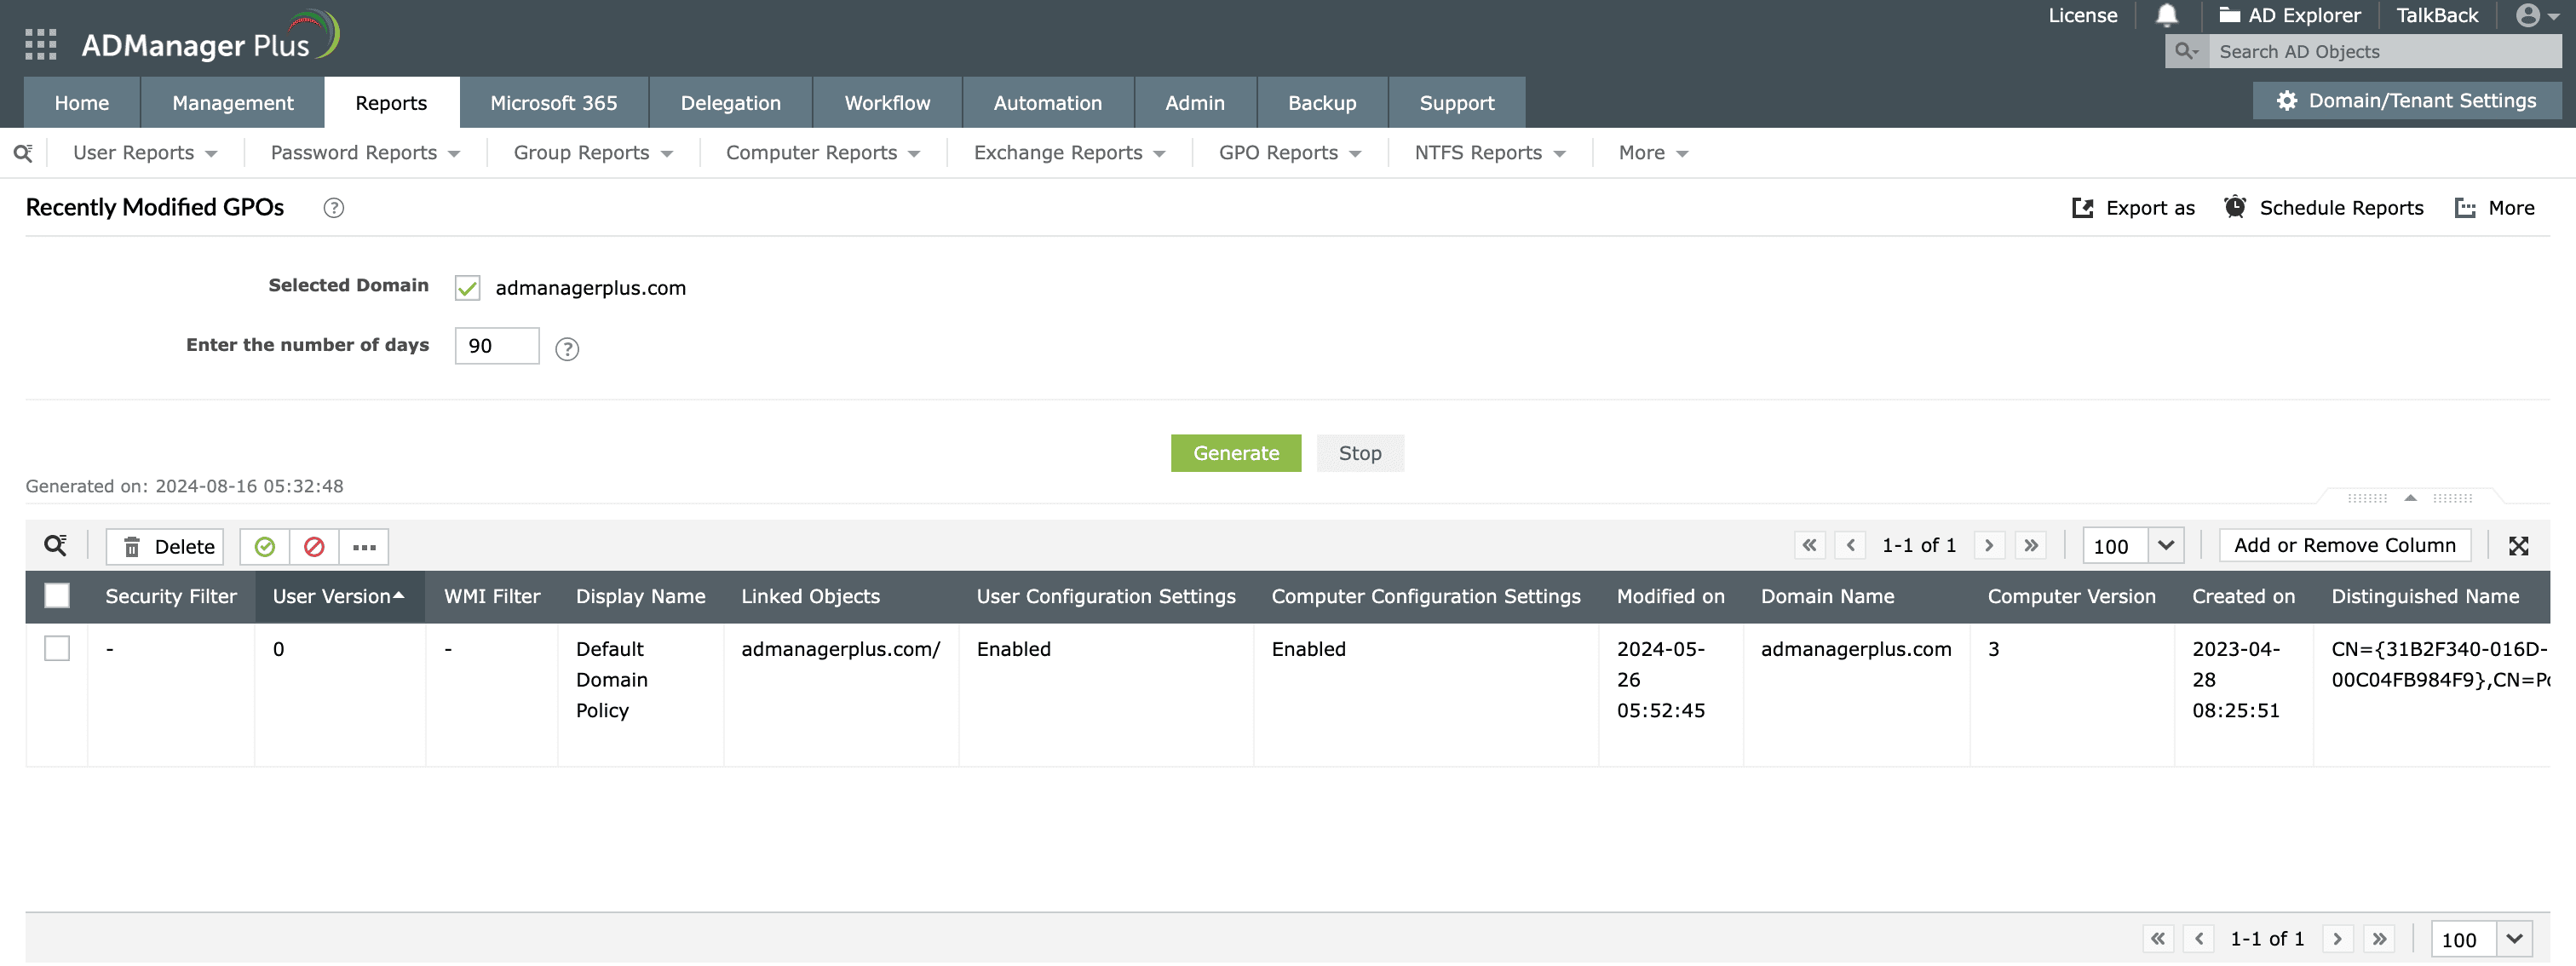Image resolution: width=2576 pixels, height=966 pixels.
Task: Click help icon next to days field
Action: click(x=567, y=348)
